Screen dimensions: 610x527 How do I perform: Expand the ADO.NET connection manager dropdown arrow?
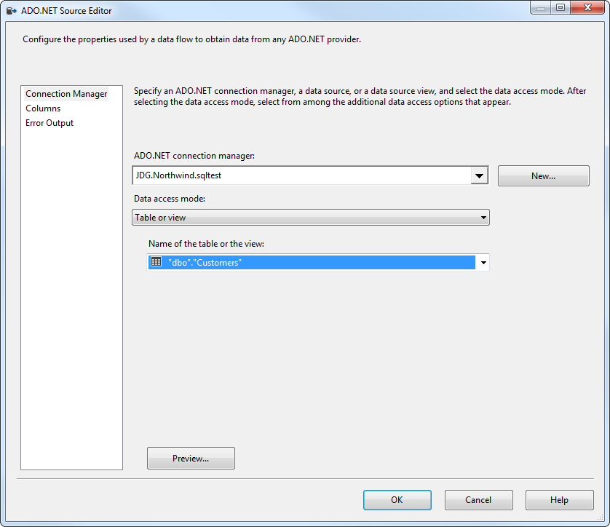[479, 175]
